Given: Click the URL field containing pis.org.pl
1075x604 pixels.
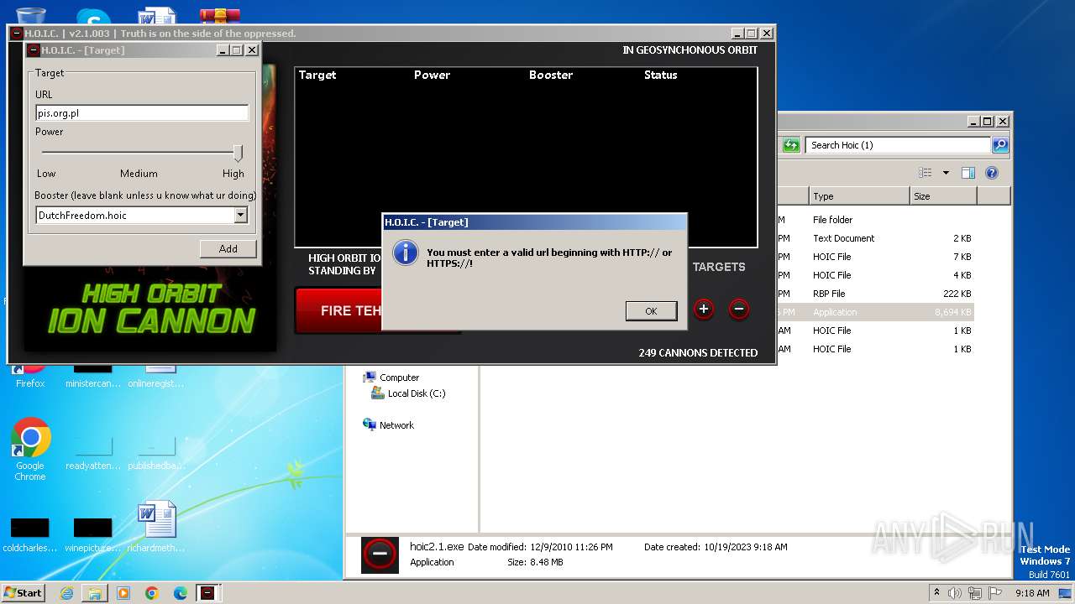Looking at the screenshot, I should pos(142,113).
